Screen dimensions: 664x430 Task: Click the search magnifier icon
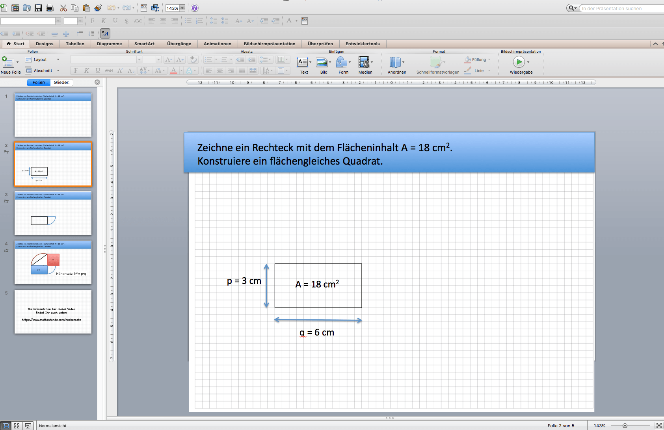pos(572,8)
